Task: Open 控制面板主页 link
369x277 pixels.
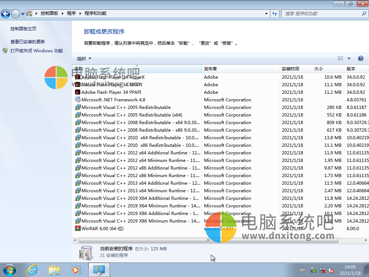Action: tap(23, 29)
